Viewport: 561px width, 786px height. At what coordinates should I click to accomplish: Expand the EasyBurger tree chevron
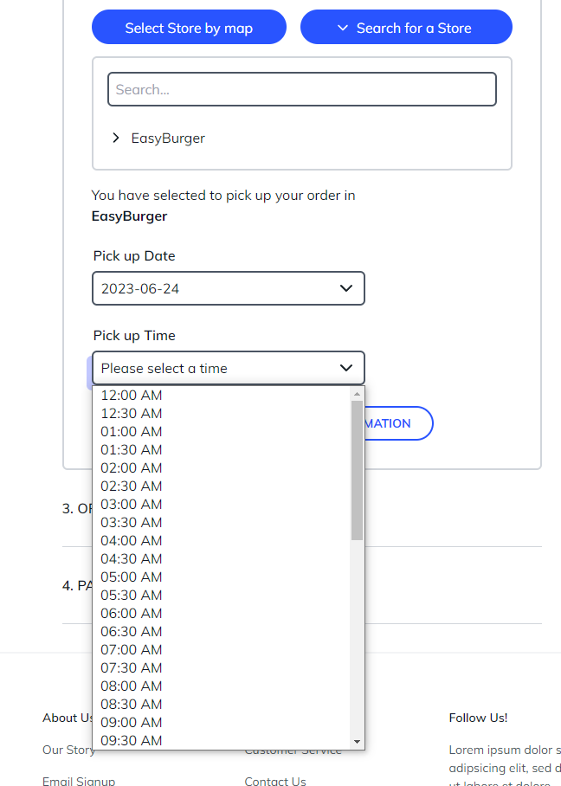pyautogui.click(x=116, y=138)
